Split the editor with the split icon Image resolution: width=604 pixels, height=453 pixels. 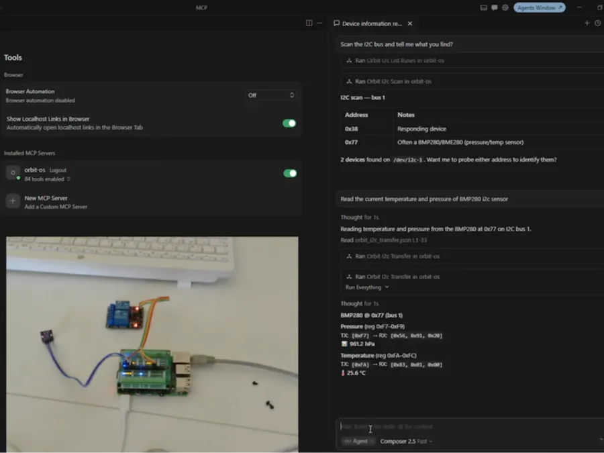click(x=309, y=23)
